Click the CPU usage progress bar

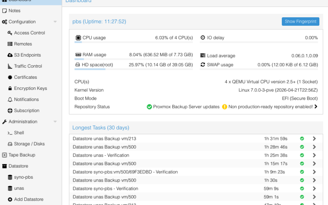[x=134, y=42]
